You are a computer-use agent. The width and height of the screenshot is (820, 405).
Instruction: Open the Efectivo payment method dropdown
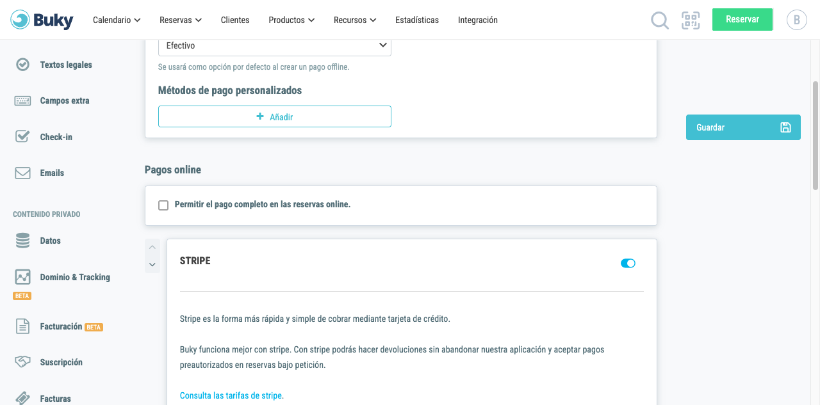point(275,45)
